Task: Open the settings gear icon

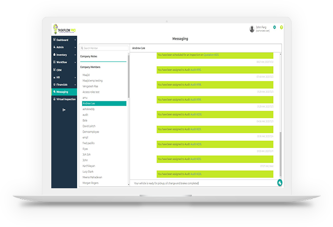Action: click(x=275, y=28)
